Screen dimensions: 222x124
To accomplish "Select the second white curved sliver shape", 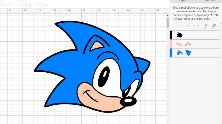I will 188,26.
